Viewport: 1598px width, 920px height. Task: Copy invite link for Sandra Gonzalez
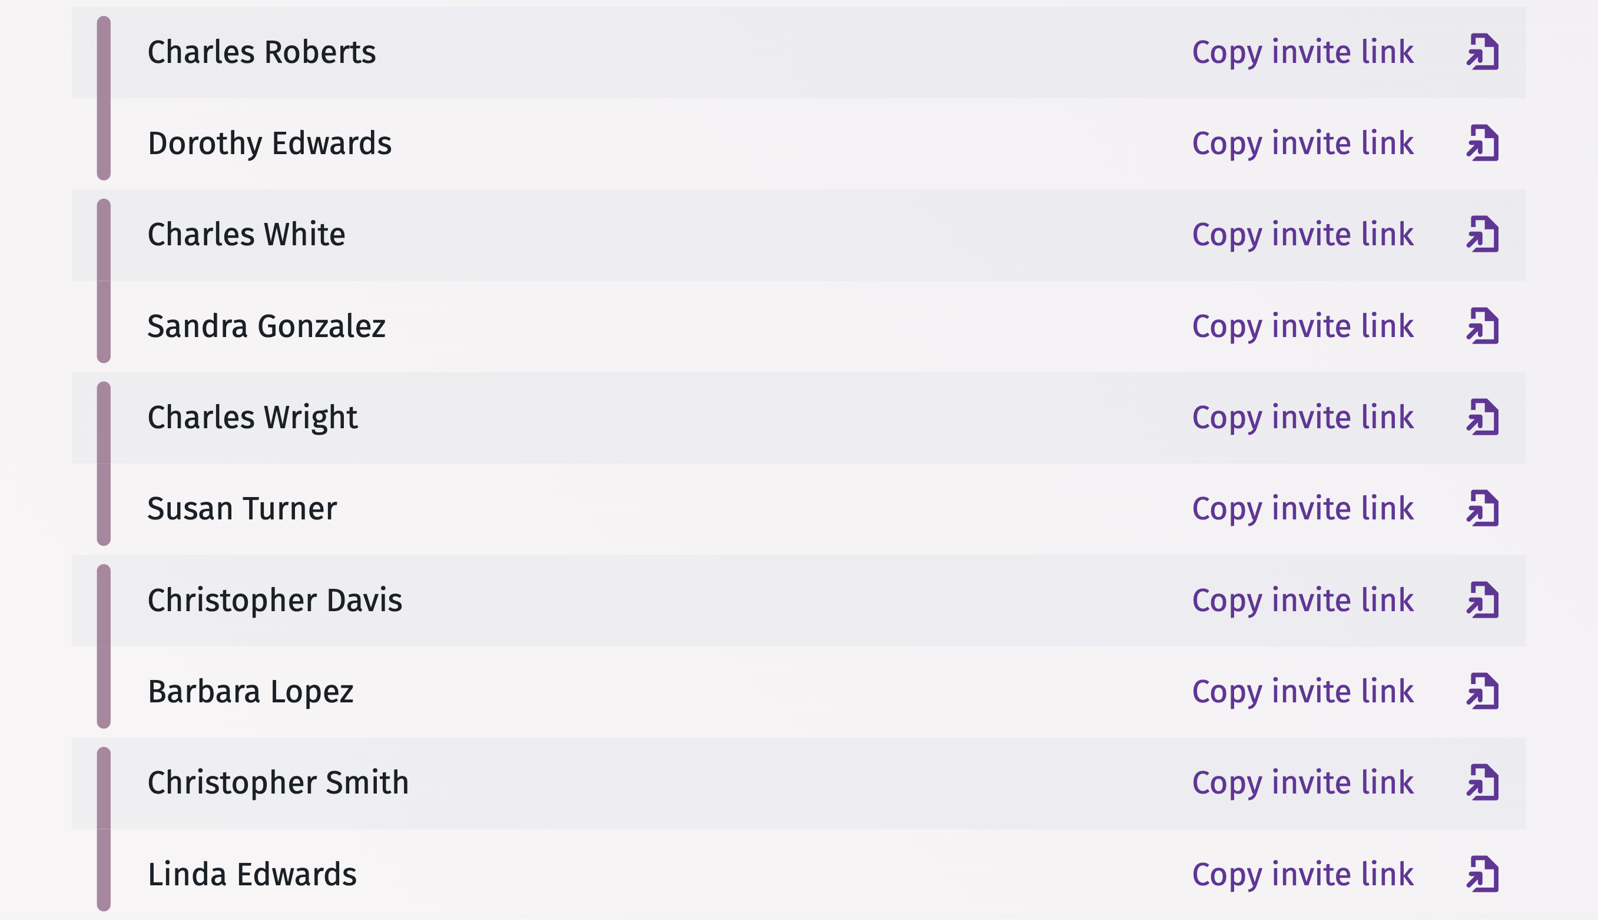pos(1302,326)
